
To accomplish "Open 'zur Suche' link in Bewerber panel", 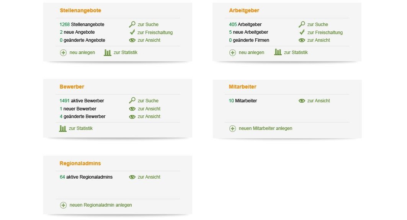I will pos(148,101).
